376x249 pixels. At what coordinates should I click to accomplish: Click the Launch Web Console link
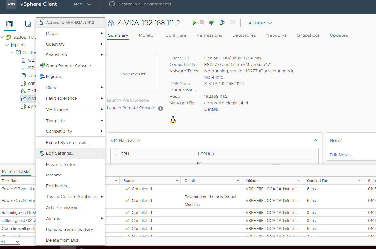128,100
